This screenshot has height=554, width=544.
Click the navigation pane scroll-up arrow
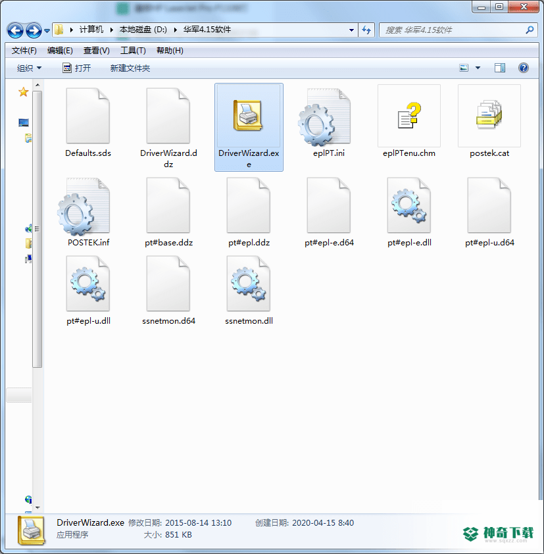(37, 85)
